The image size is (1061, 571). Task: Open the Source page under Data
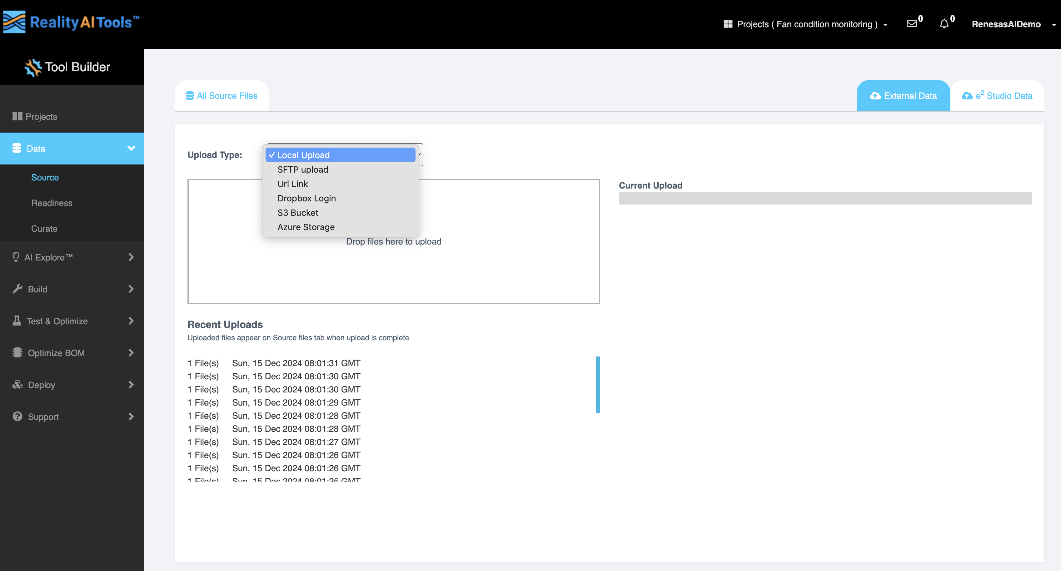pos(45,177)
